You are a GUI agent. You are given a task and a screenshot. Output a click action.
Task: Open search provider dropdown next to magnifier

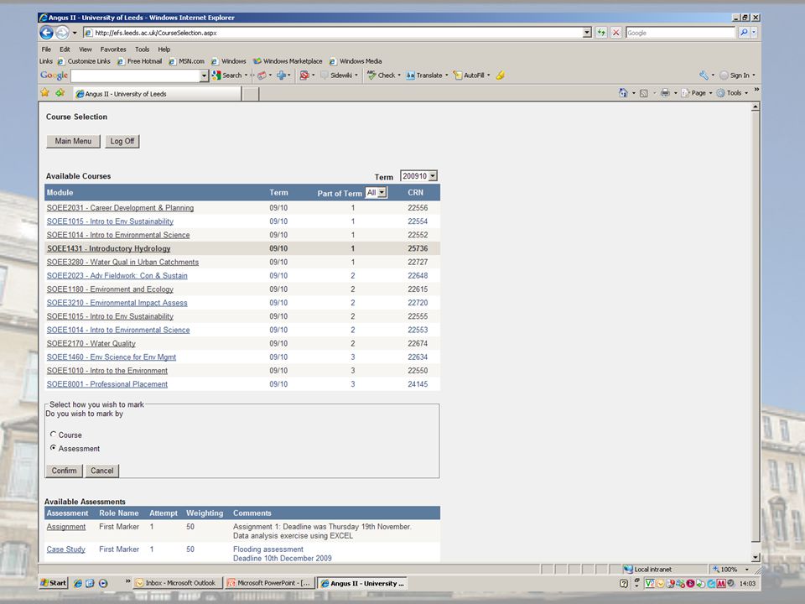(x=754, y=33)
